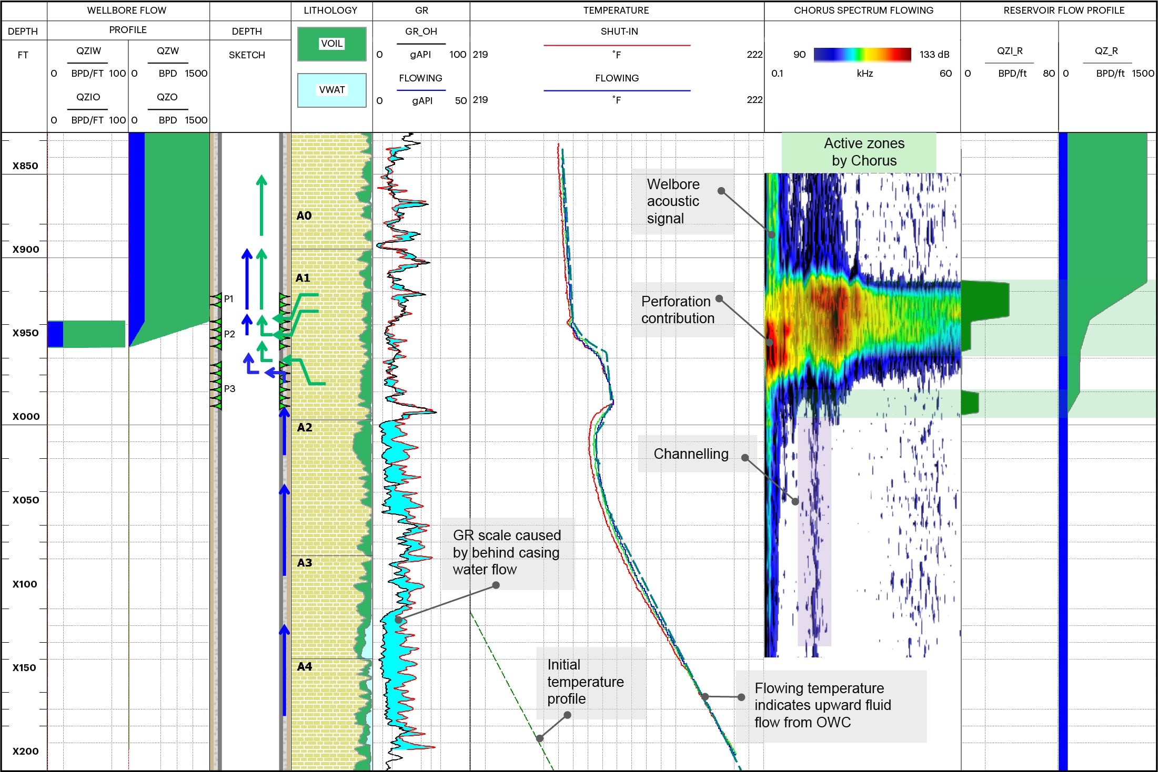Click the P3 perforation marker on the sketch
Viewport: 1158px width, 772px height.
[x=229, y=389]
